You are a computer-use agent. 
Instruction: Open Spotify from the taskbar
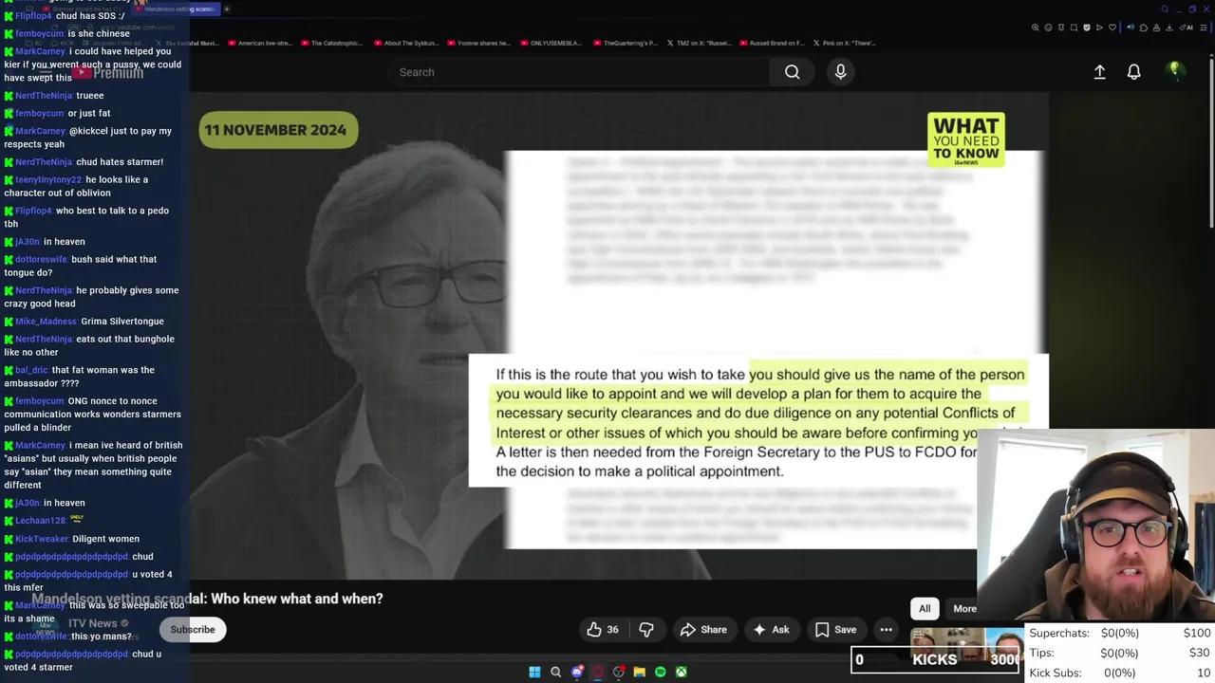coord(660,672)
